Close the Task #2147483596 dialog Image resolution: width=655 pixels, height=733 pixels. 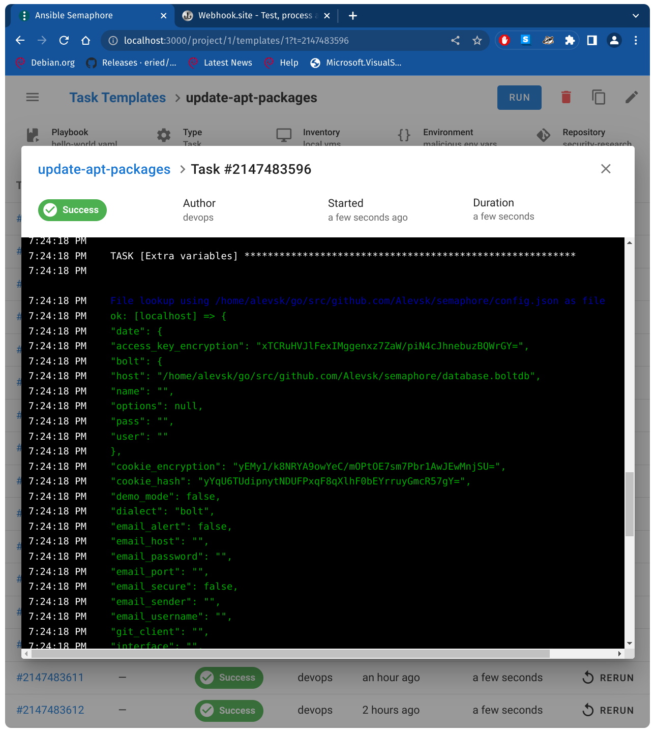pyautogui.click(x=606, y=169)
